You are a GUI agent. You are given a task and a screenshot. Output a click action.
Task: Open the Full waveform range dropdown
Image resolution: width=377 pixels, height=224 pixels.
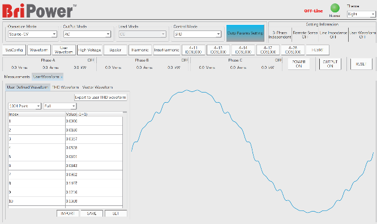tap(60, 106)
